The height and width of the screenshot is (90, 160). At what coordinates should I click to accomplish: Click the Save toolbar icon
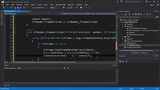[18, 8]
